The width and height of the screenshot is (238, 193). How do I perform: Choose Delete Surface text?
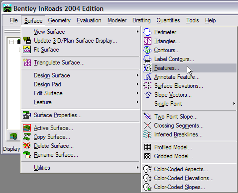(54, 146)
